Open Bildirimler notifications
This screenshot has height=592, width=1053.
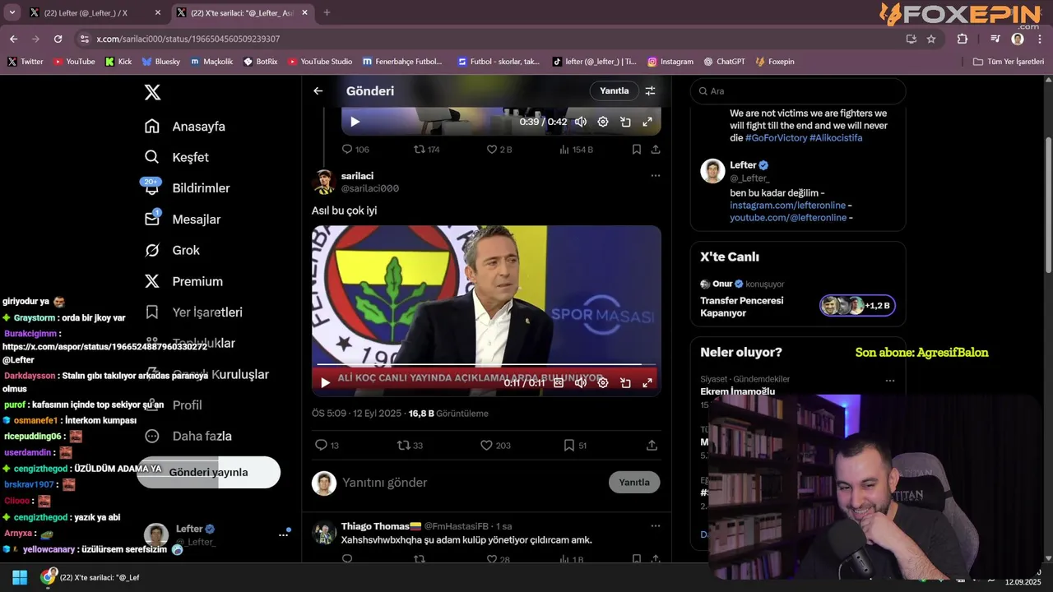pyautogui.click(x=187, y=188)
